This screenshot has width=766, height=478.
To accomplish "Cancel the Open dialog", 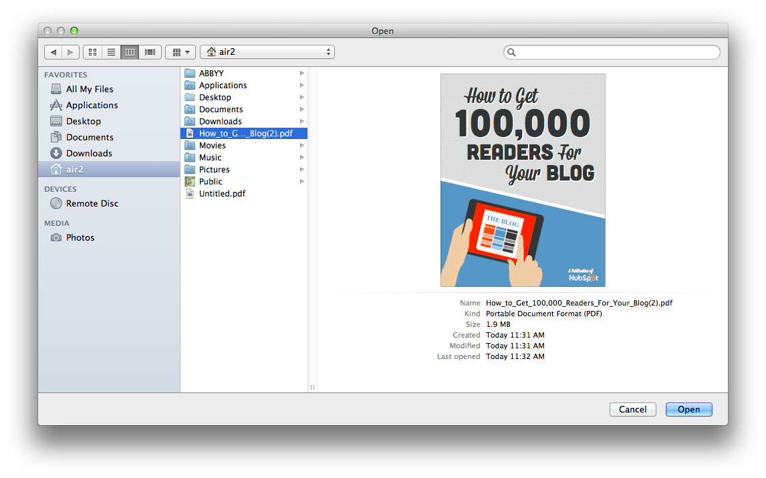I will [632, 409].
